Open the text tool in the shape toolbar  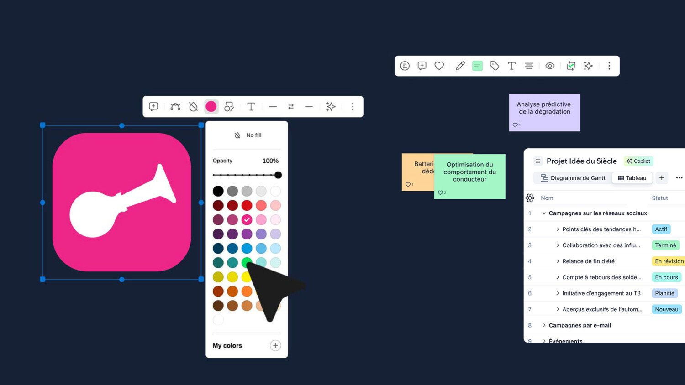[251, 107]
